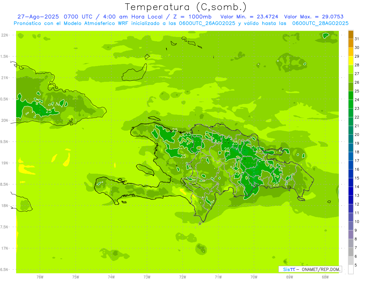
Task: Click the '71W' longitude axis label
Action: [x=218, y=277]
